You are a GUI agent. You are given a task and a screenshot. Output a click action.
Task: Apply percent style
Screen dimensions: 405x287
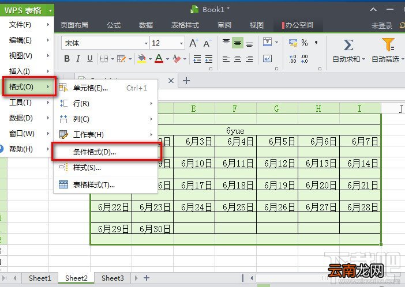coord(305,43)
